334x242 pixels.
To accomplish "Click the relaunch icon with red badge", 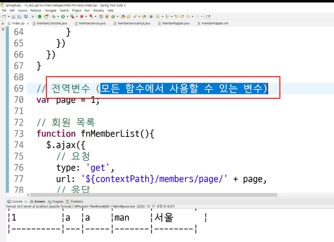I will point(46,16).
